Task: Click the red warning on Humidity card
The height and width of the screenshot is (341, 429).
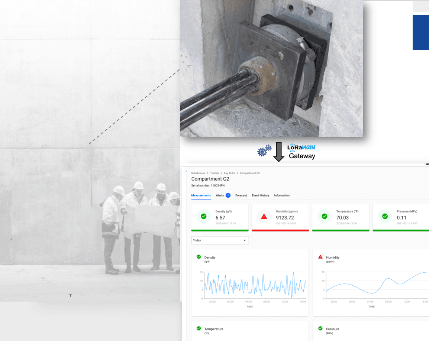Action: pyautogui.click(x=264, y=216)
